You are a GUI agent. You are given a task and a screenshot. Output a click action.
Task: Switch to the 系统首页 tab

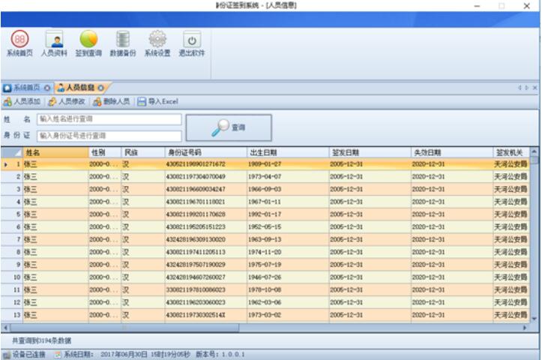point(22,88)
